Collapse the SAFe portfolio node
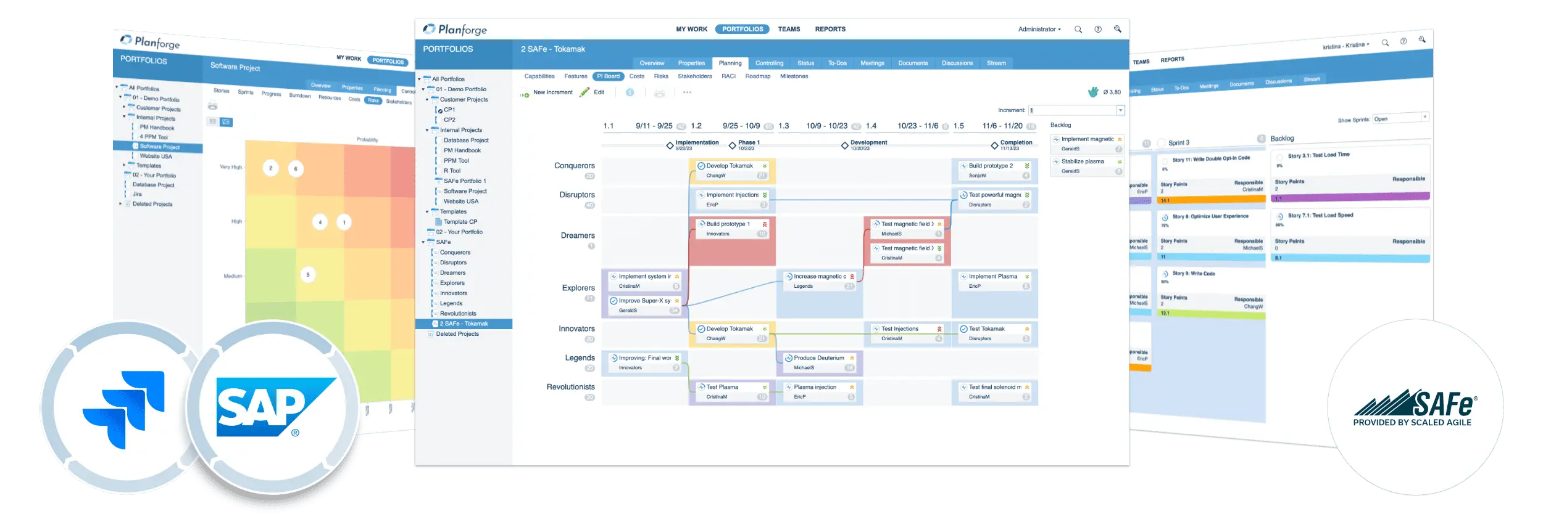Viewport: 1543px width, 514px height. pyautogui.click(x=423, y=242)
